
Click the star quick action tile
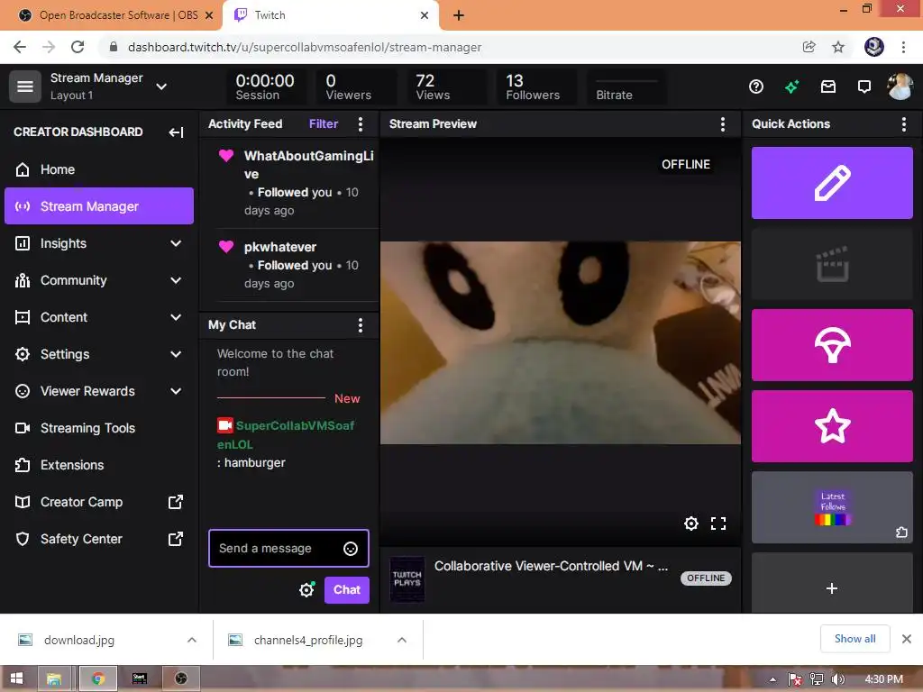point(832,426)
